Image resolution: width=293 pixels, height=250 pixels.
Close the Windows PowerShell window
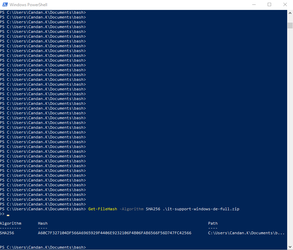285,5
